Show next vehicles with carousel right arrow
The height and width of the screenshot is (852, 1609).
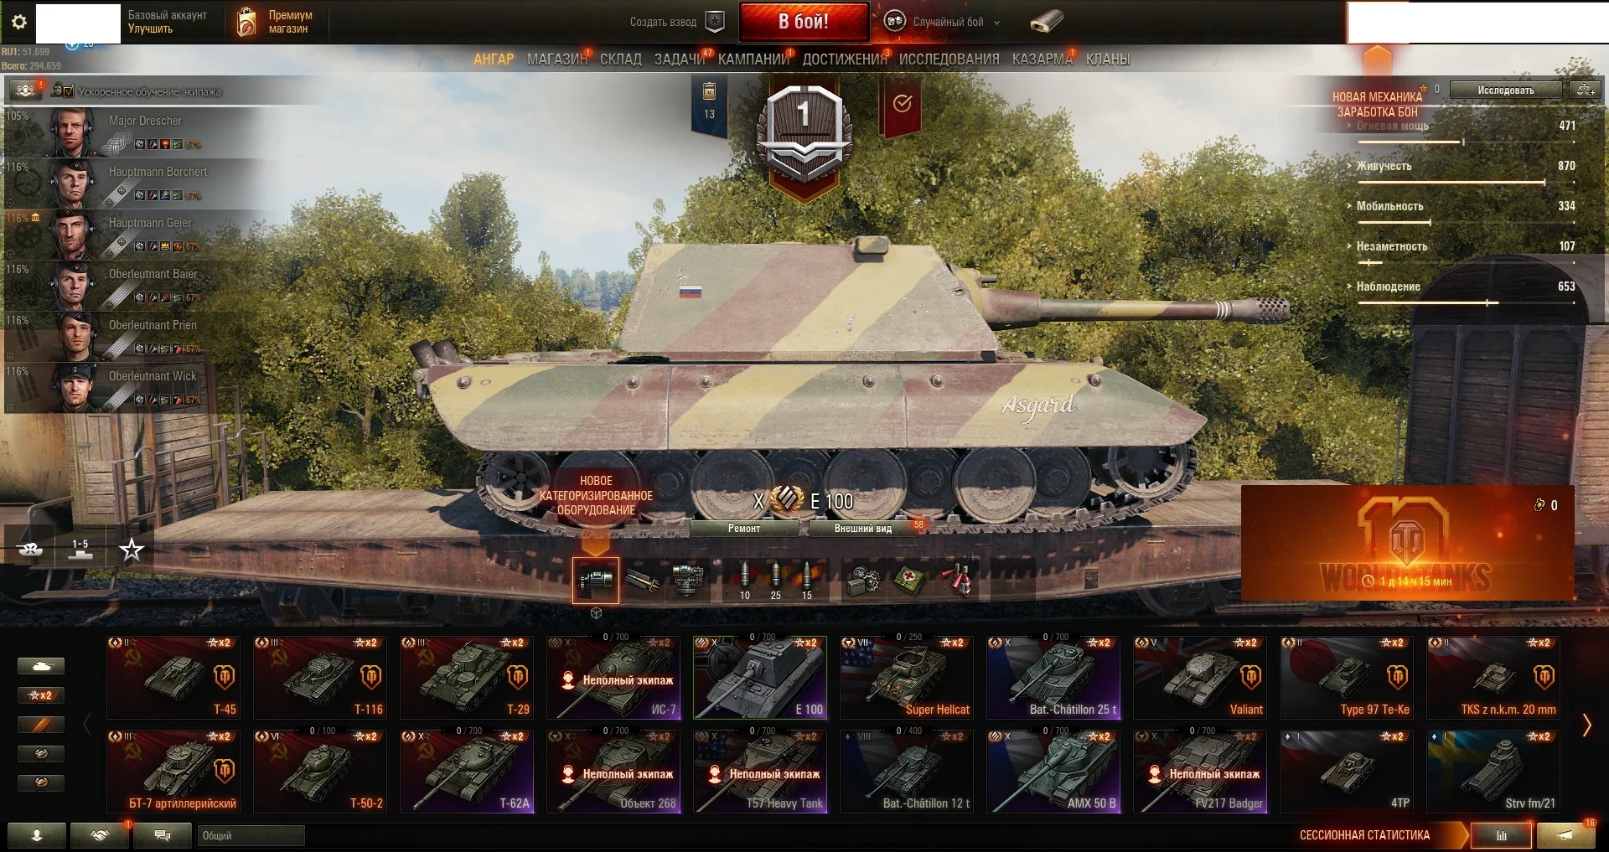(1586, 725)
